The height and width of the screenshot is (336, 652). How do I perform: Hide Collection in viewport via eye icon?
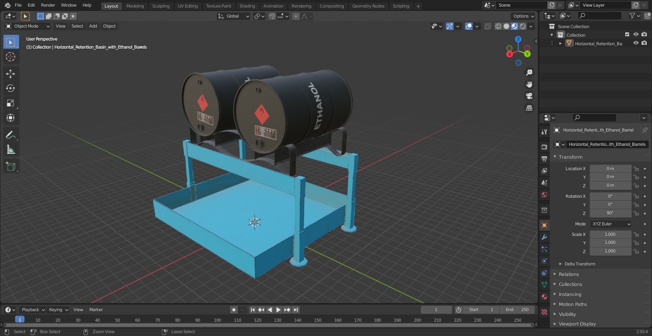tap(636, 35)
